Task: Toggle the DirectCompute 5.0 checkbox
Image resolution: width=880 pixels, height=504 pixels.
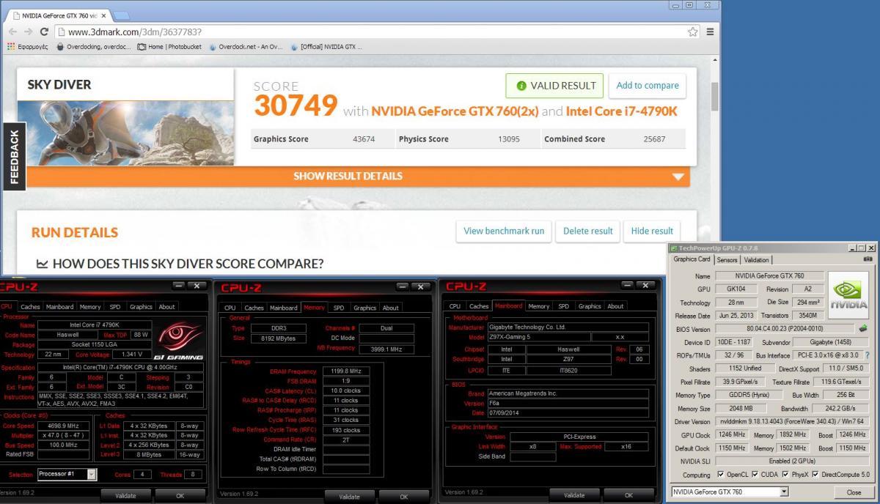Action: pos(815,475)
